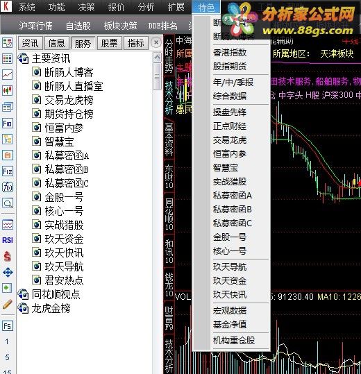Click the grid table icon in left sidebar
361x374 pixels.
(7, 58)
